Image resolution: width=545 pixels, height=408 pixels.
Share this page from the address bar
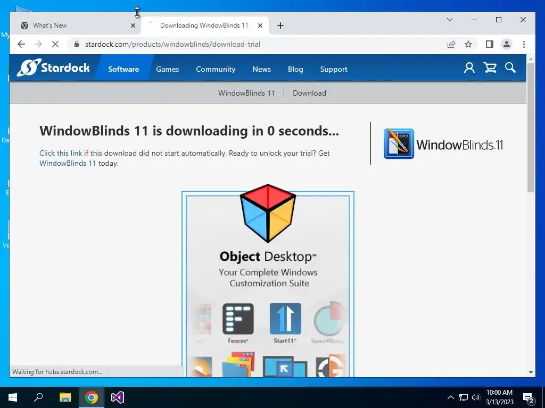click(x=451, y=45)
